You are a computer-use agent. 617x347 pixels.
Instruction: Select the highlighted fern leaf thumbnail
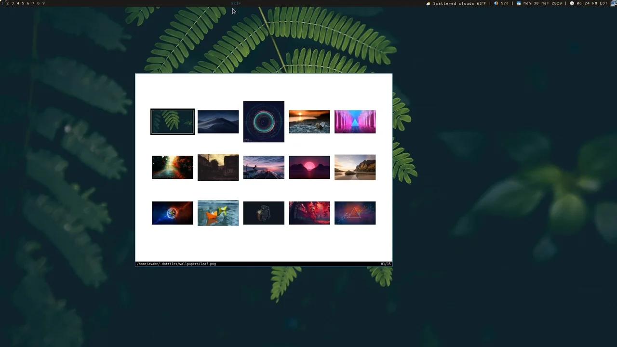172,121
